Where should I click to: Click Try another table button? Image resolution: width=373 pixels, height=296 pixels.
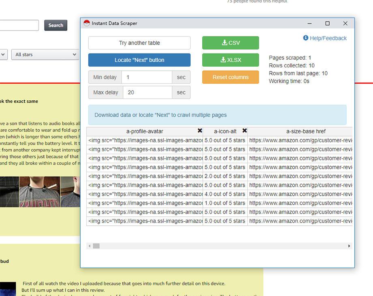coord(139,43)
